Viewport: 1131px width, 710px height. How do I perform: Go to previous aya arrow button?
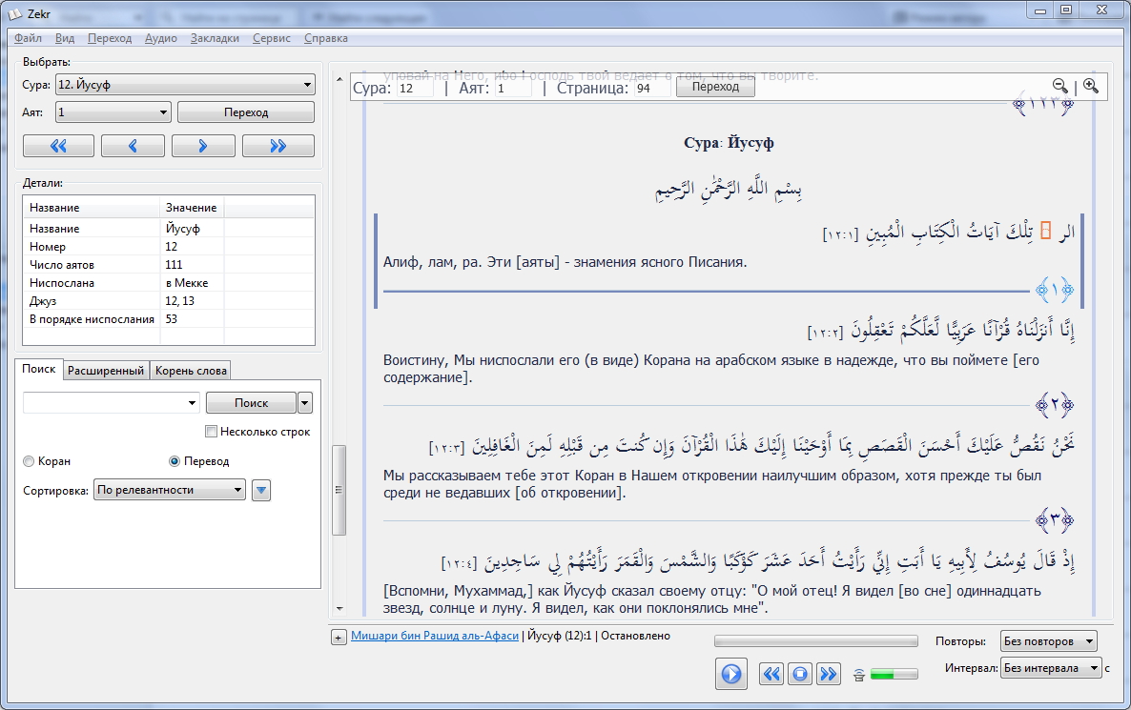[133, 146]
